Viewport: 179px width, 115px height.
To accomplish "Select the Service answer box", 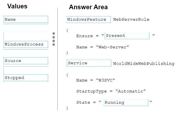I will tap(89, 63).
